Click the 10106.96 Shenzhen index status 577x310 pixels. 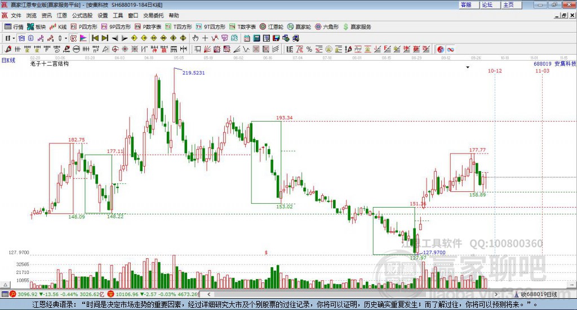127,294
